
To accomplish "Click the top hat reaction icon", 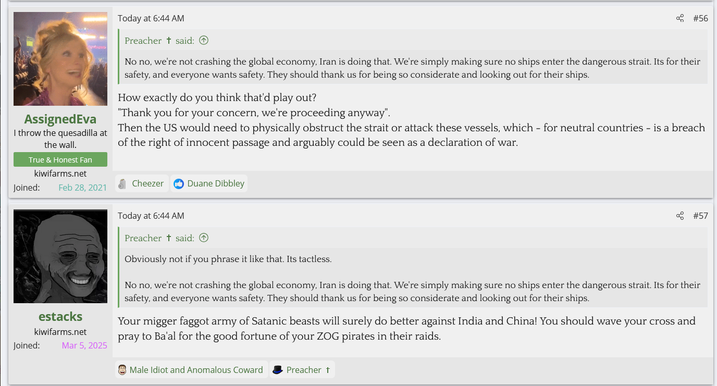I will click(278, 370).
